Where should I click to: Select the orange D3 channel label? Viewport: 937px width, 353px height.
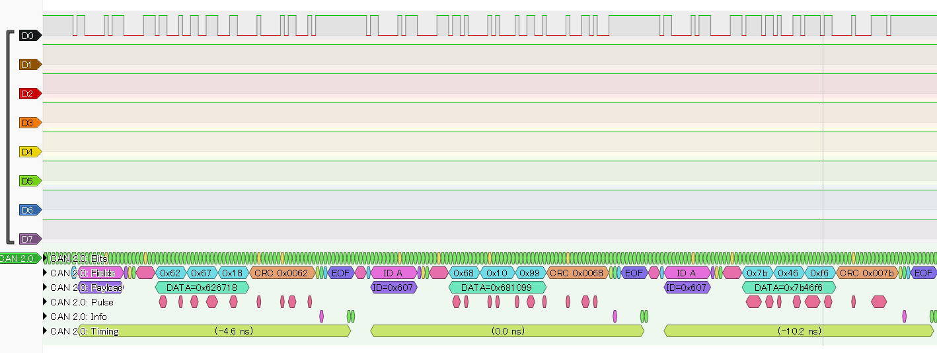tap(28, 123)
